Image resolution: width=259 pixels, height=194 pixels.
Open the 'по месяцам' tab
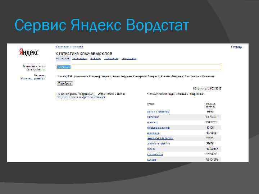pos(111,59)
